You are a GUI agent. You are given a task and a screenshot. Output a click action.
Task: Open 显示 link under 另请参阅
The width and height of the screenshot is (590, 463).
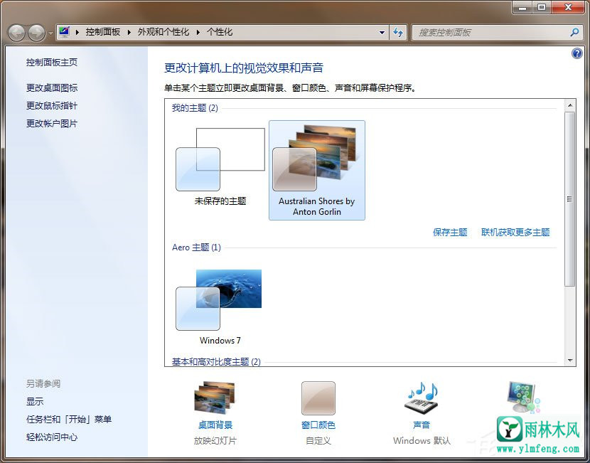[x=35, y=402]
